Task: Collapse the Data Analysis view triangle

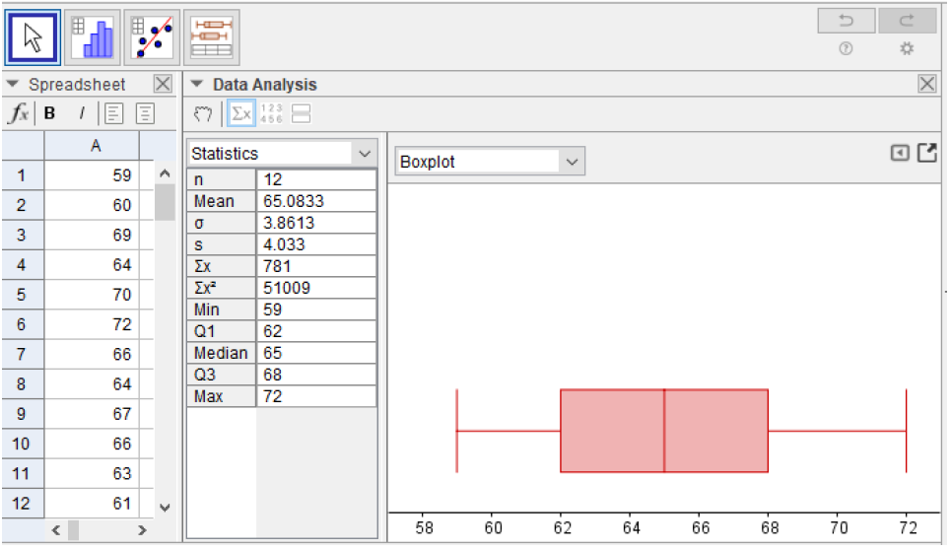Action: click(x=196, y=84)
